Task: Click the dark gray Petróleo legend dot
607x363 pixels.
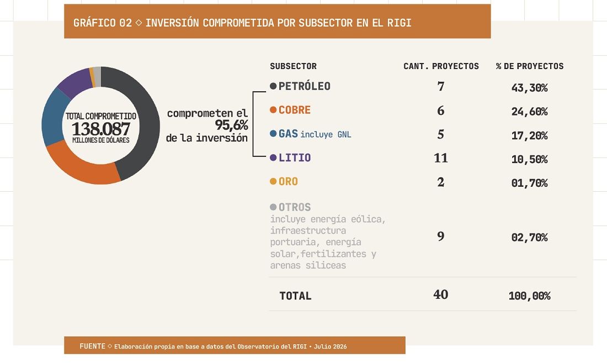Action: pyautogui.click(x=273, y=86)
